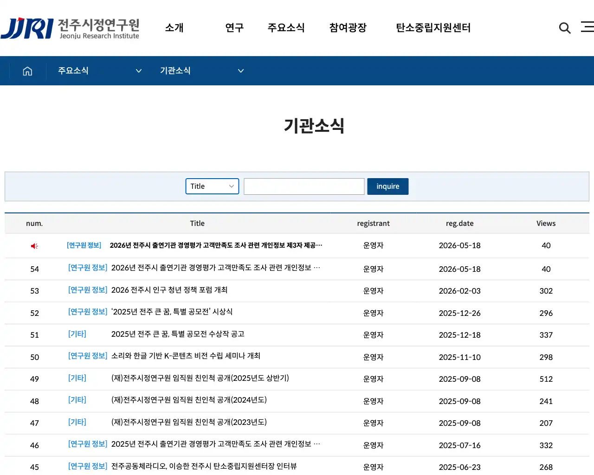
Task: Click the date 2025-07-16
Action: pyautogui.click(x=460, y=445)
